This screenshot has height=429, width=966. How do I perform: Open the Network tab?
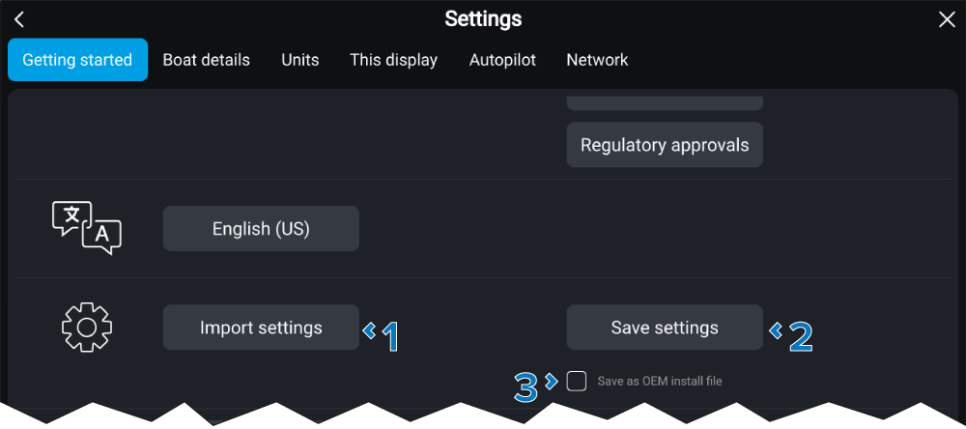click(x=597, y=60)
